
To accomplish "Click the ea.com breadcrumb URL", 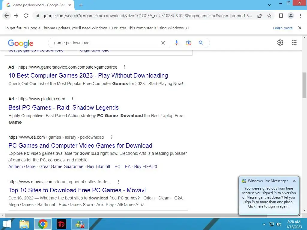I will click(56, 137).
